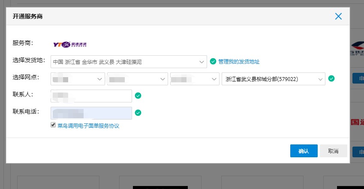364x189 pixels.
Task: Focus the 联系电话 input field
Action: point(91,113)
